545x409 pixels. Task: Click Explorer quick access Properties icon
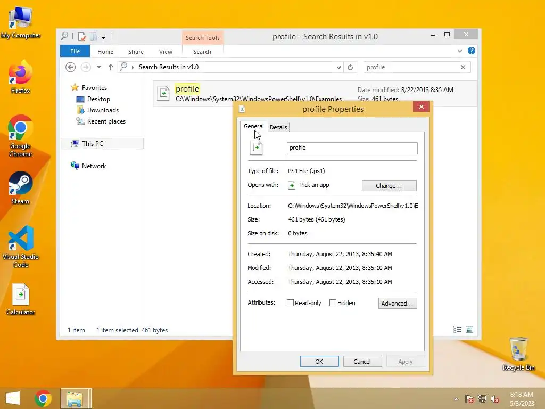tap(82, 36)
